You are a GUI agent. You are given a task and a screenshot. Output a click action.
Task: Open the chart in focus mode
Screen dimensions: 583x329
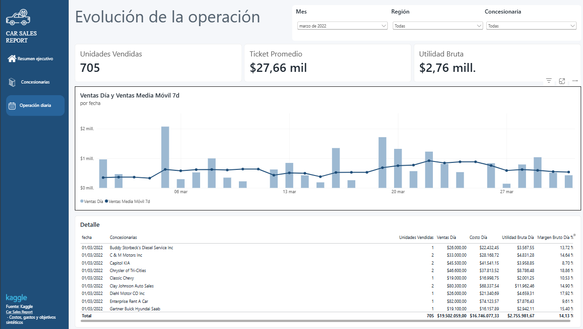pos(562,81)
